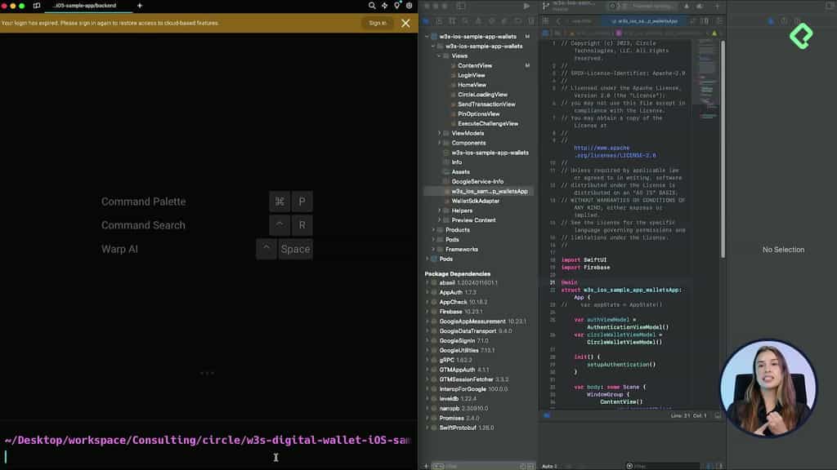
Task: Open the Issue navigator
Action: point(480,20)
